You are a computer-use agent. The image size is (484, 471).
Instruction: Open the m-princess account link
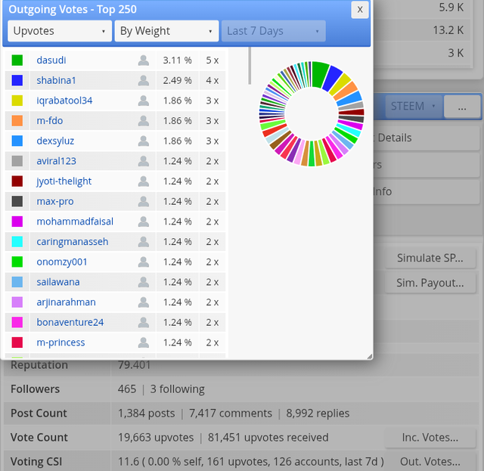pos(60,342)
